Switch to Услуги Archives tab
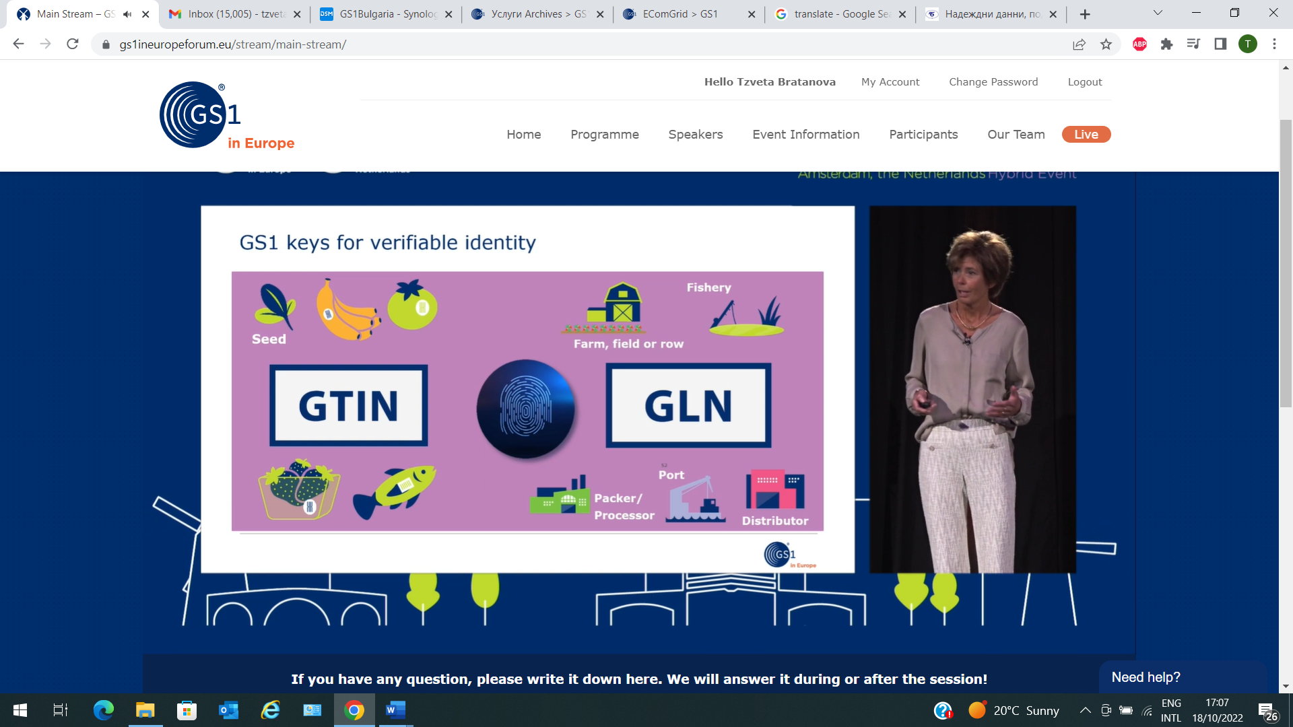 539,14
